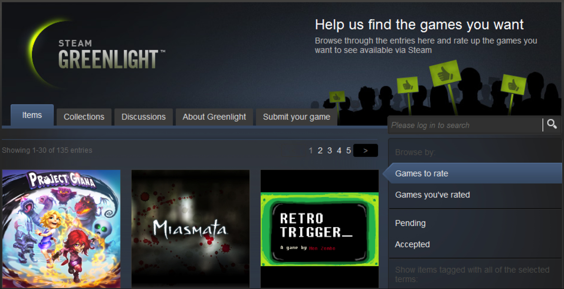Jump to page 5 of entries
564x289 pixels.
click(348, 151)
